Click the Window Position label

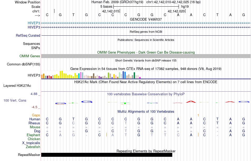click(x=27, y=2)
